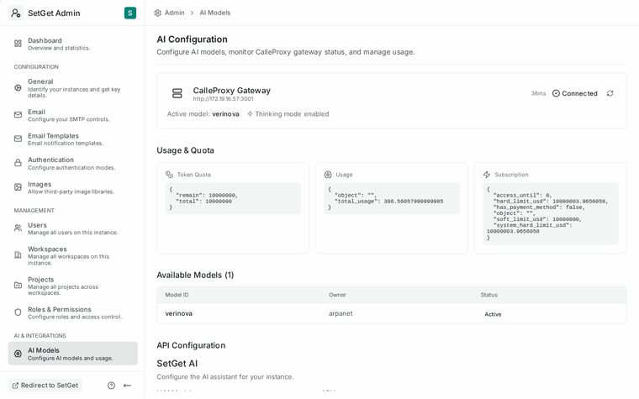Click the Thinking mode enabled label
The height and width of the screenshot is (399, 639).
(292, 114)
